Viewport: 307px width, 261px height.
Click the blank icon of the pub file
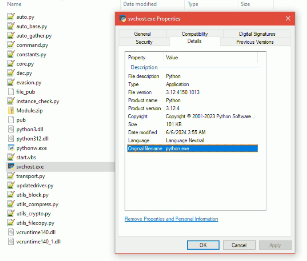11,119
